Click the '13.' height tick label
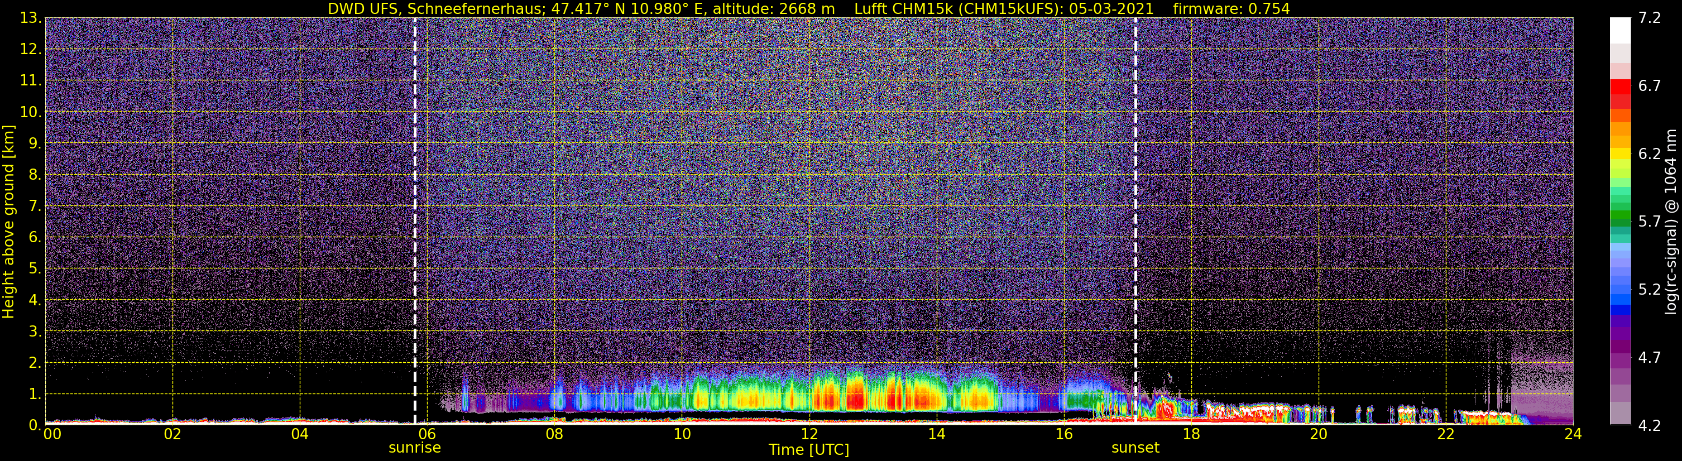This screenshot has width=1682, height=461. [x=31, y=18]
